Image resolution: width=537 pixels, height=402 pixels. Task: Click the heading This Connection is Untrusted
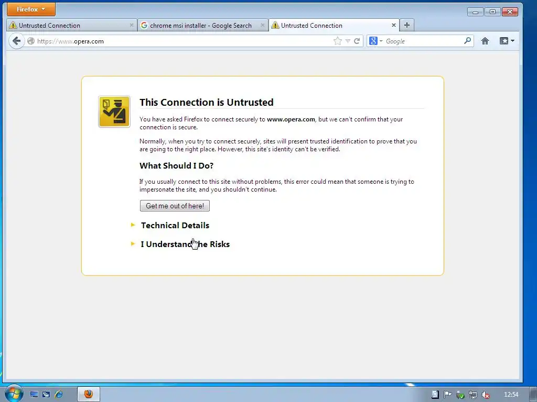[207, 102]
